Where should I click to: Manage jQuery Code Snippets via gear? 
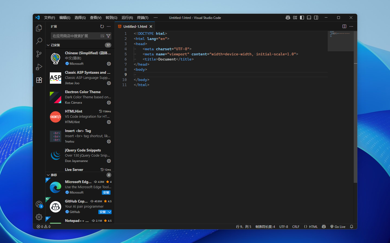point(109,161)
